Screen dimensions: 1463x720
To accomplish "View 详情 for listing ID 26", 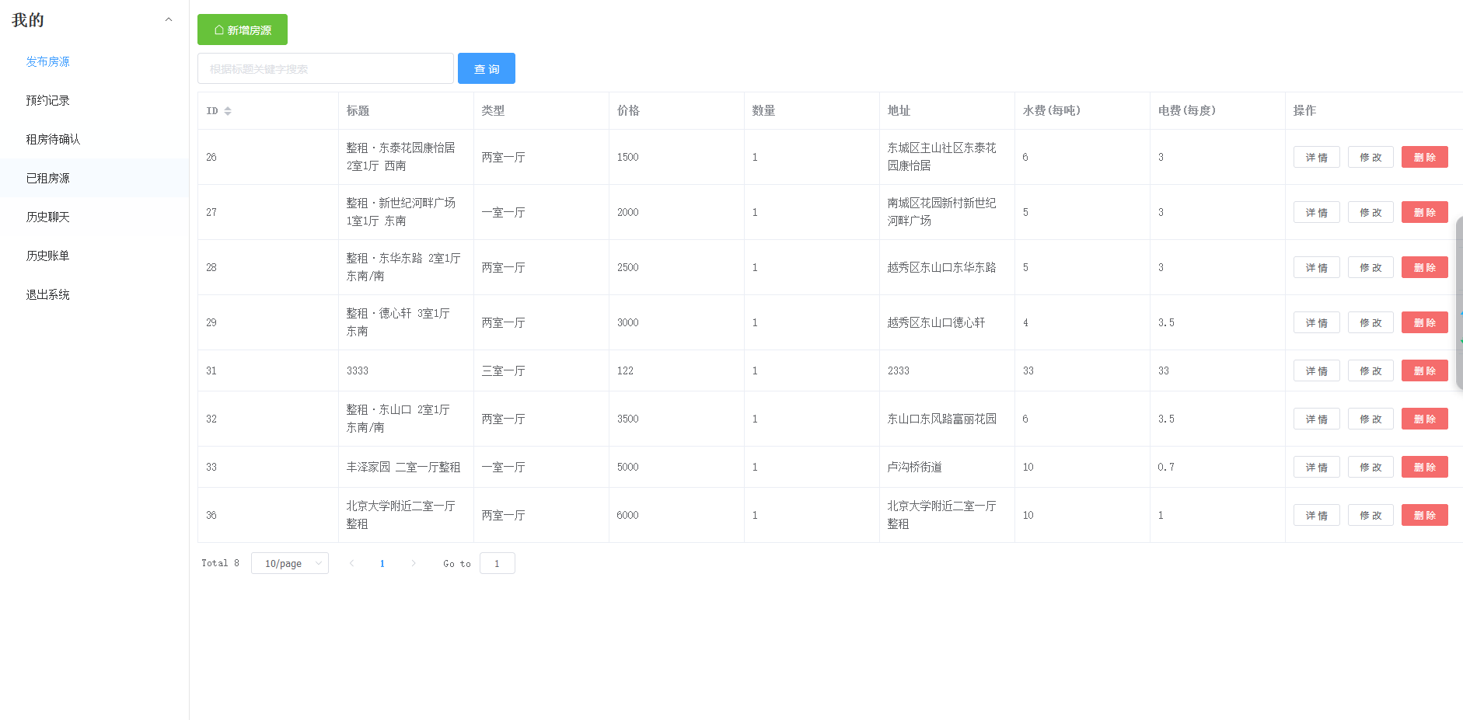I will [x=1317, y=157].
